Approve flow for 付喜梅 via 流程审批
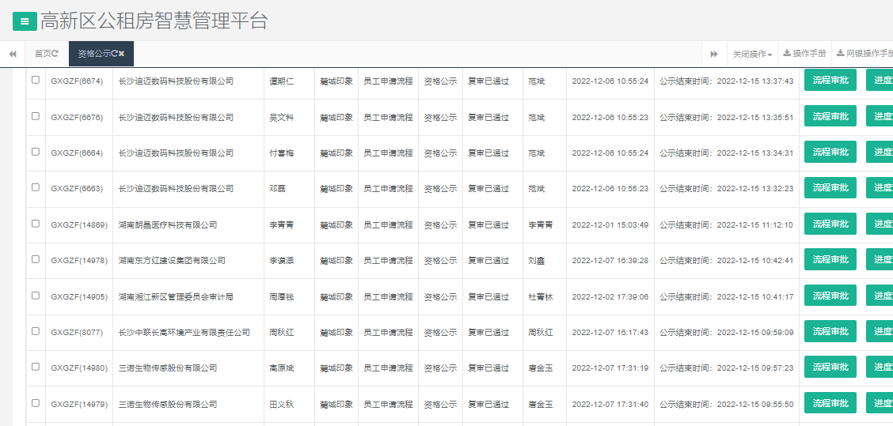Viewport: 893px width, 426px height. click(830, 152)
